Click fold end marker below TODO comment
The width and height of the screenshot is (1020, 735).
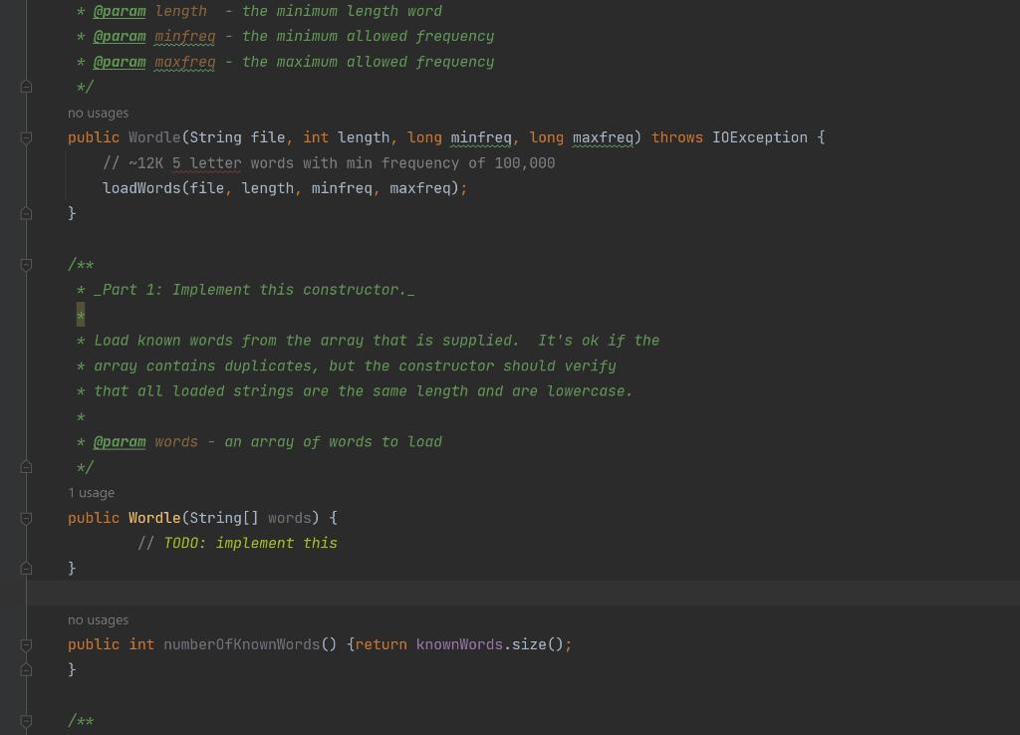[x=26, y=569]
